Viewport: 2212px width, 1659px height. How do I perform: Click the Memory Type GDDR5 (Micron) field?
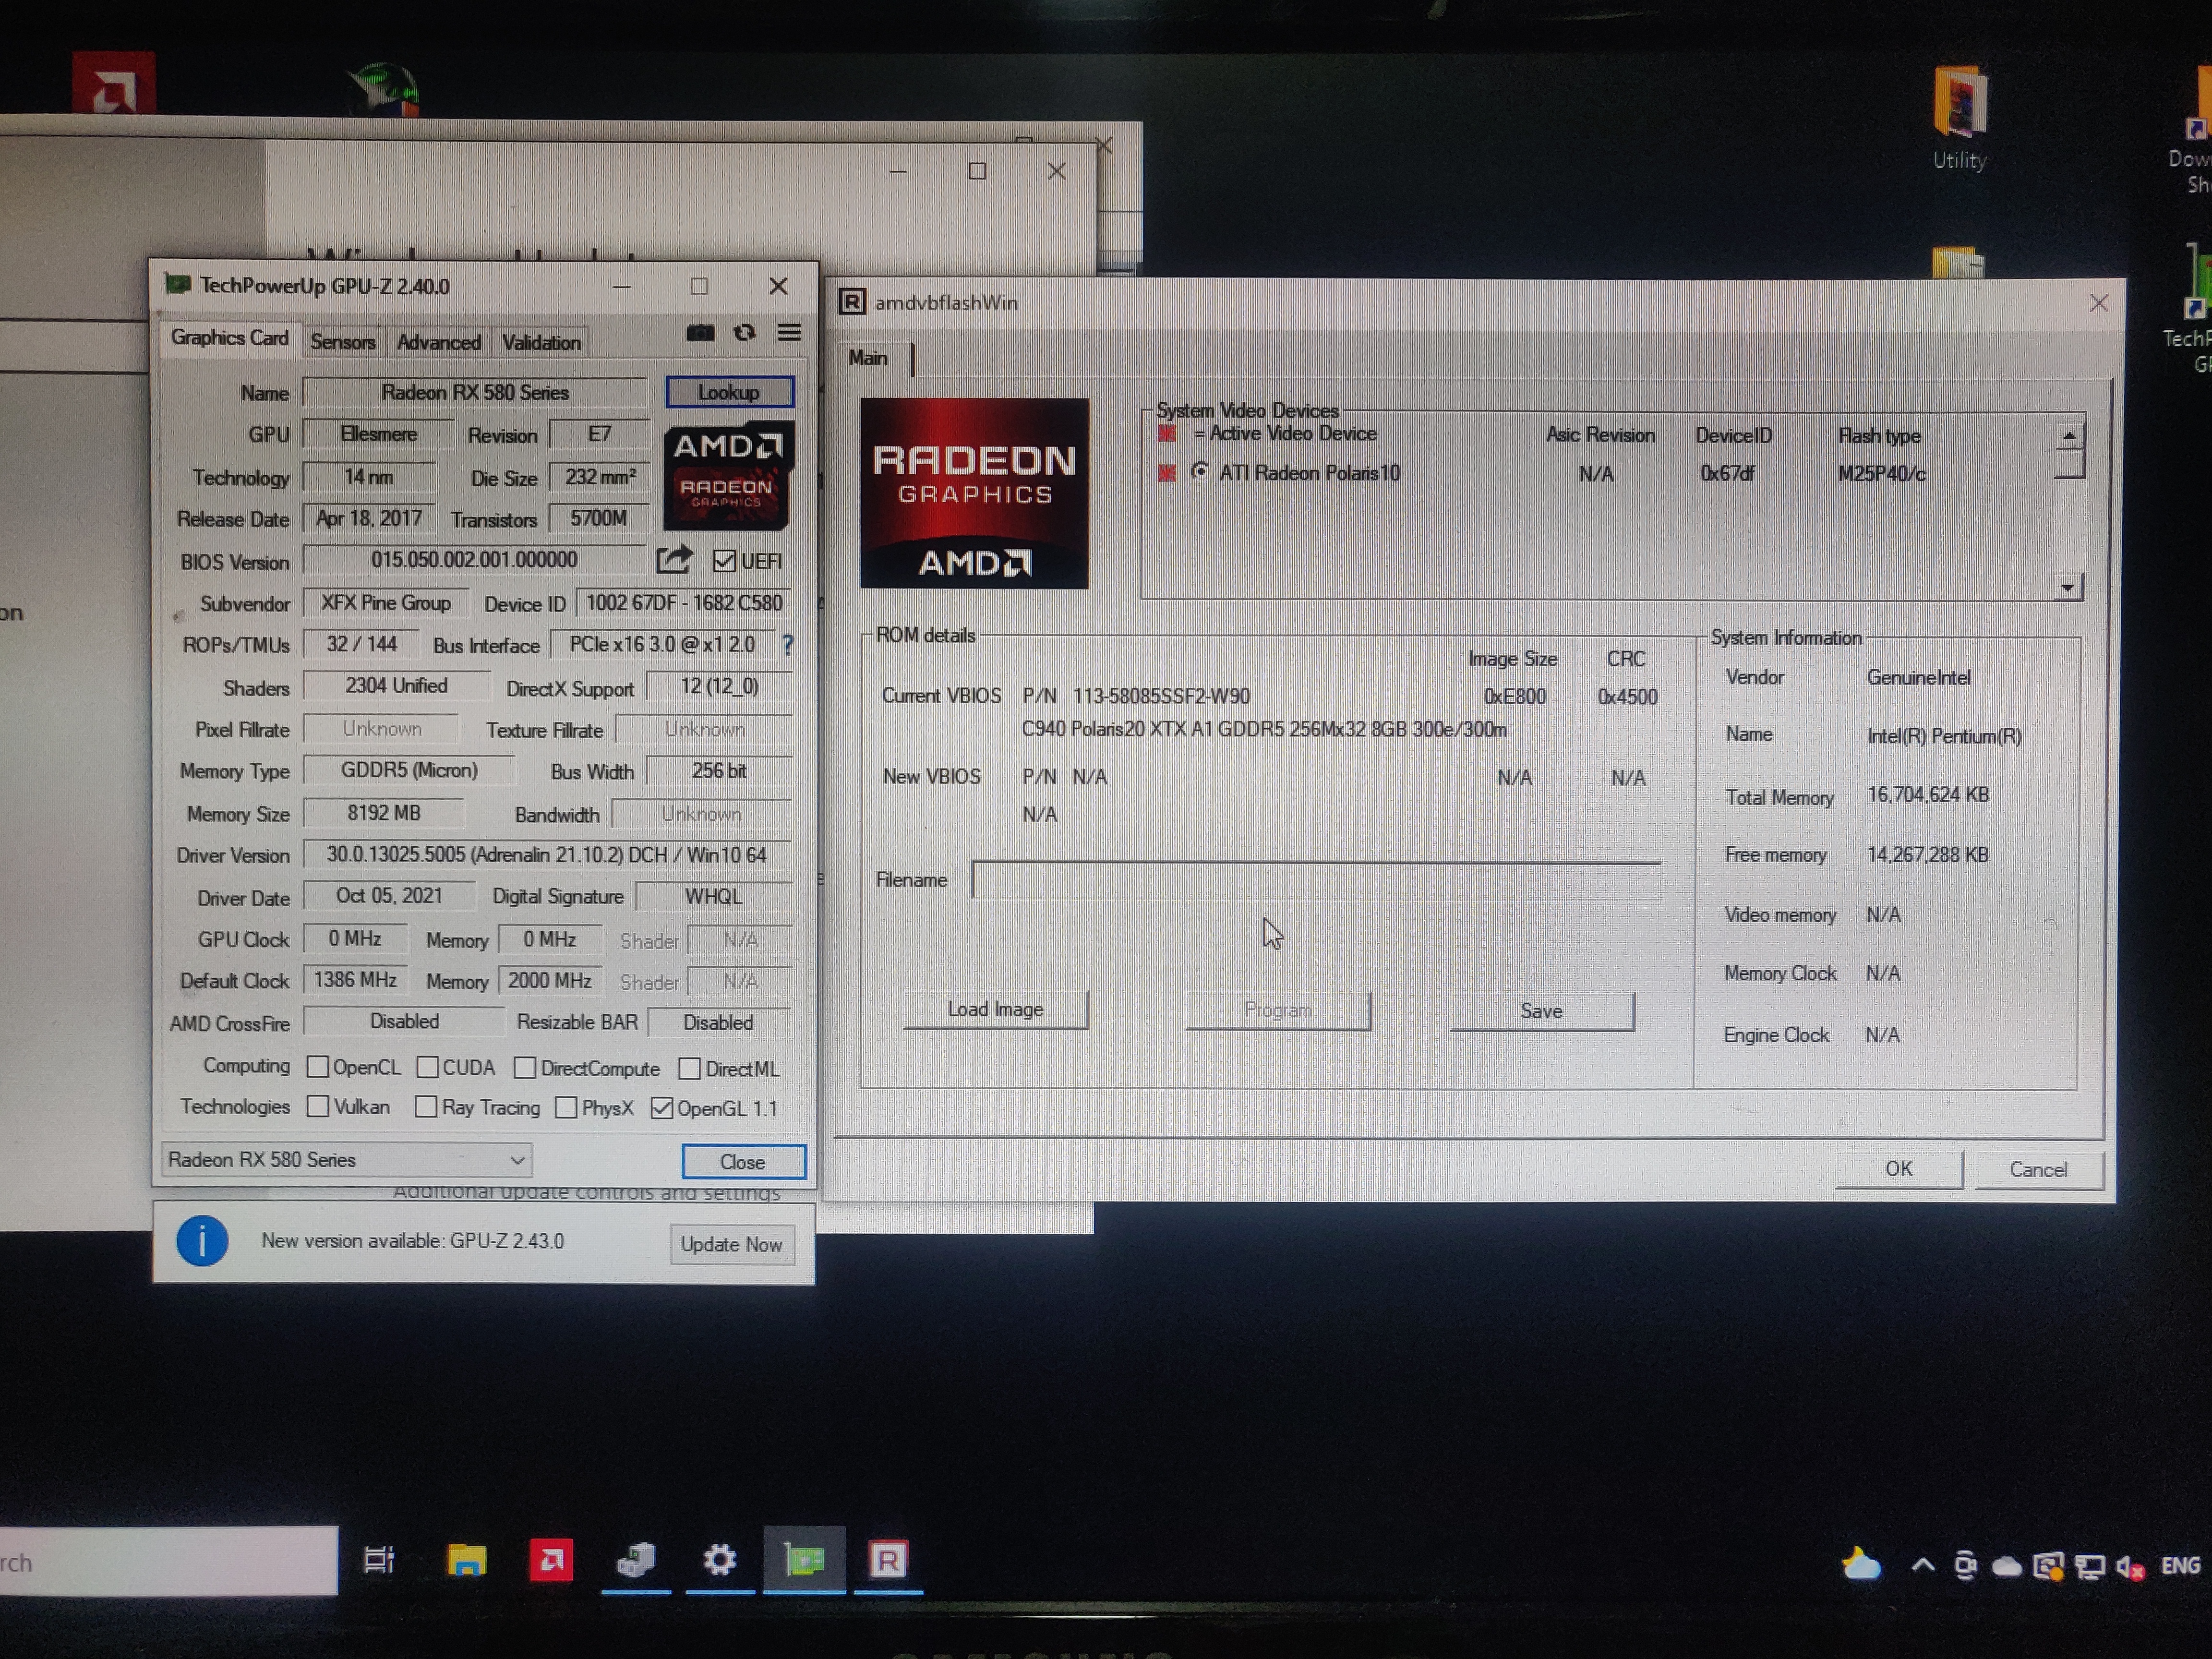pos(409,771)
